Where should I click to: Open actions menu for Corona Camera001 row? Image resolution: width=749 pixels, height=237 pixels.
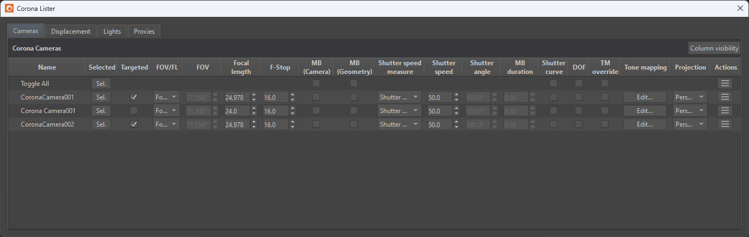725,111
